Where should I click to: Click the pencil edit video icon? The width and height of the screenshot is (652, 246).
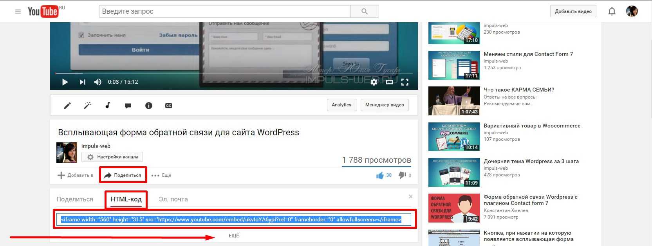click(x=67, y=105)
